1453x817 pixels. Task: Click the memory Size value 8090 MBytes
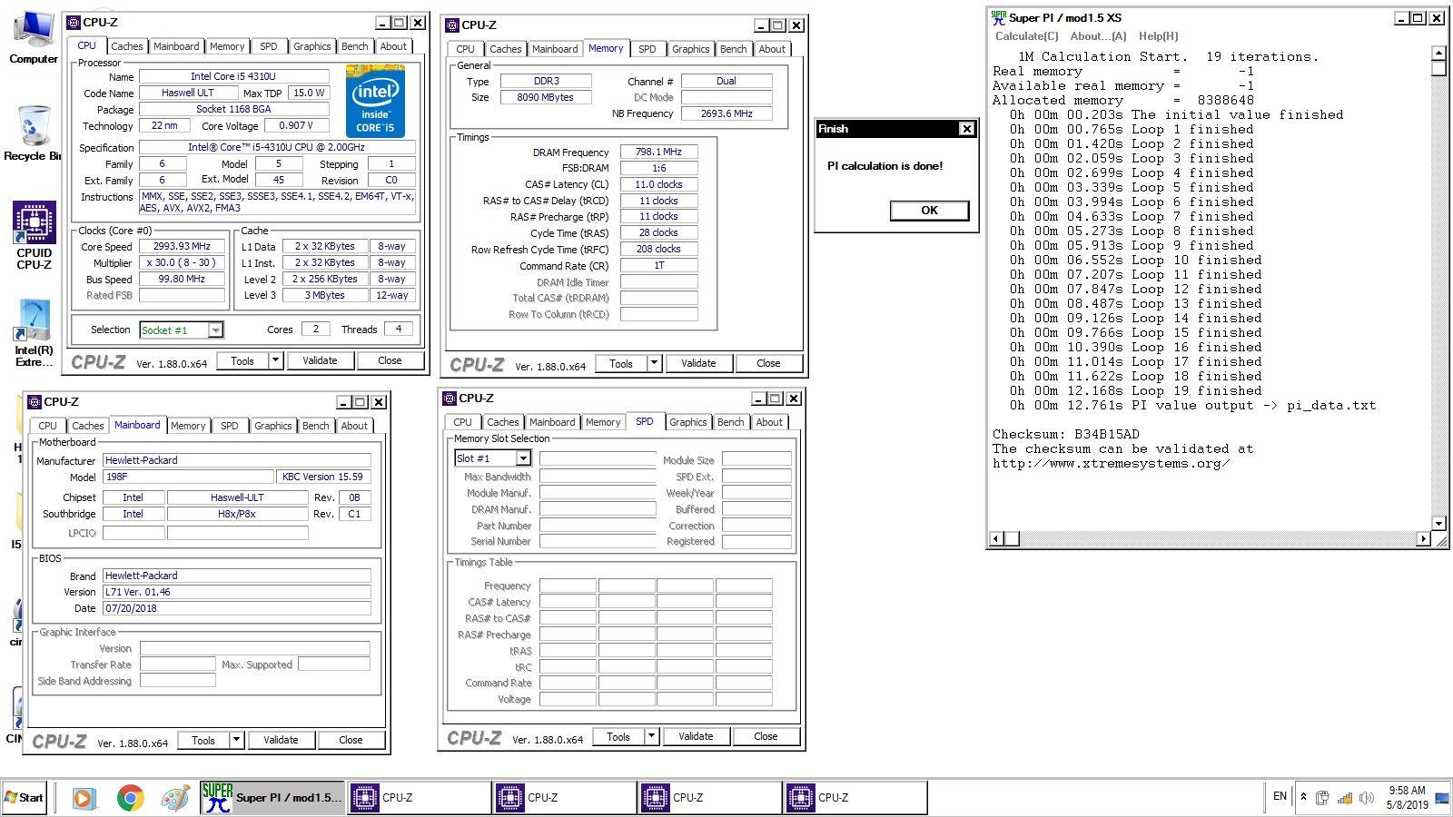tap(545, 97)
